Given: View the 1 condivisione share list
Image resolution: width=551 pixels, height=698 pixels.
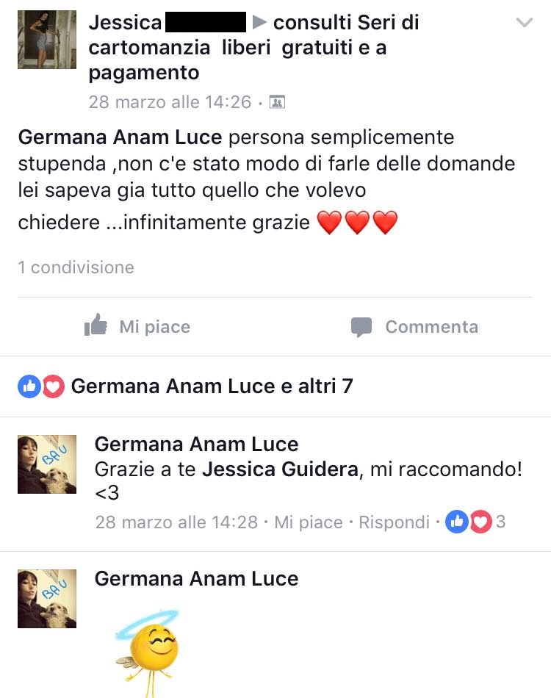Looking at the screenshot, I should click(x=76, y=267).
